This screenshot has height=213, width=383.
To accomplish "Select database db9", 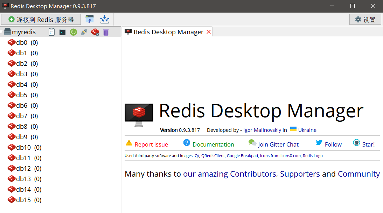I will pos(23,137).
